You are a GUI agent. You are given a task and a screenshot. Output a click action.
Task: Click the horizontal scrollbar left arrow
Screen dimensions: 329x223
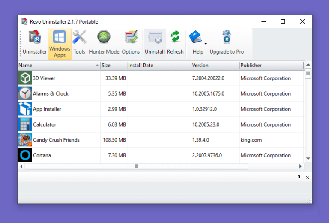point(21,166)
